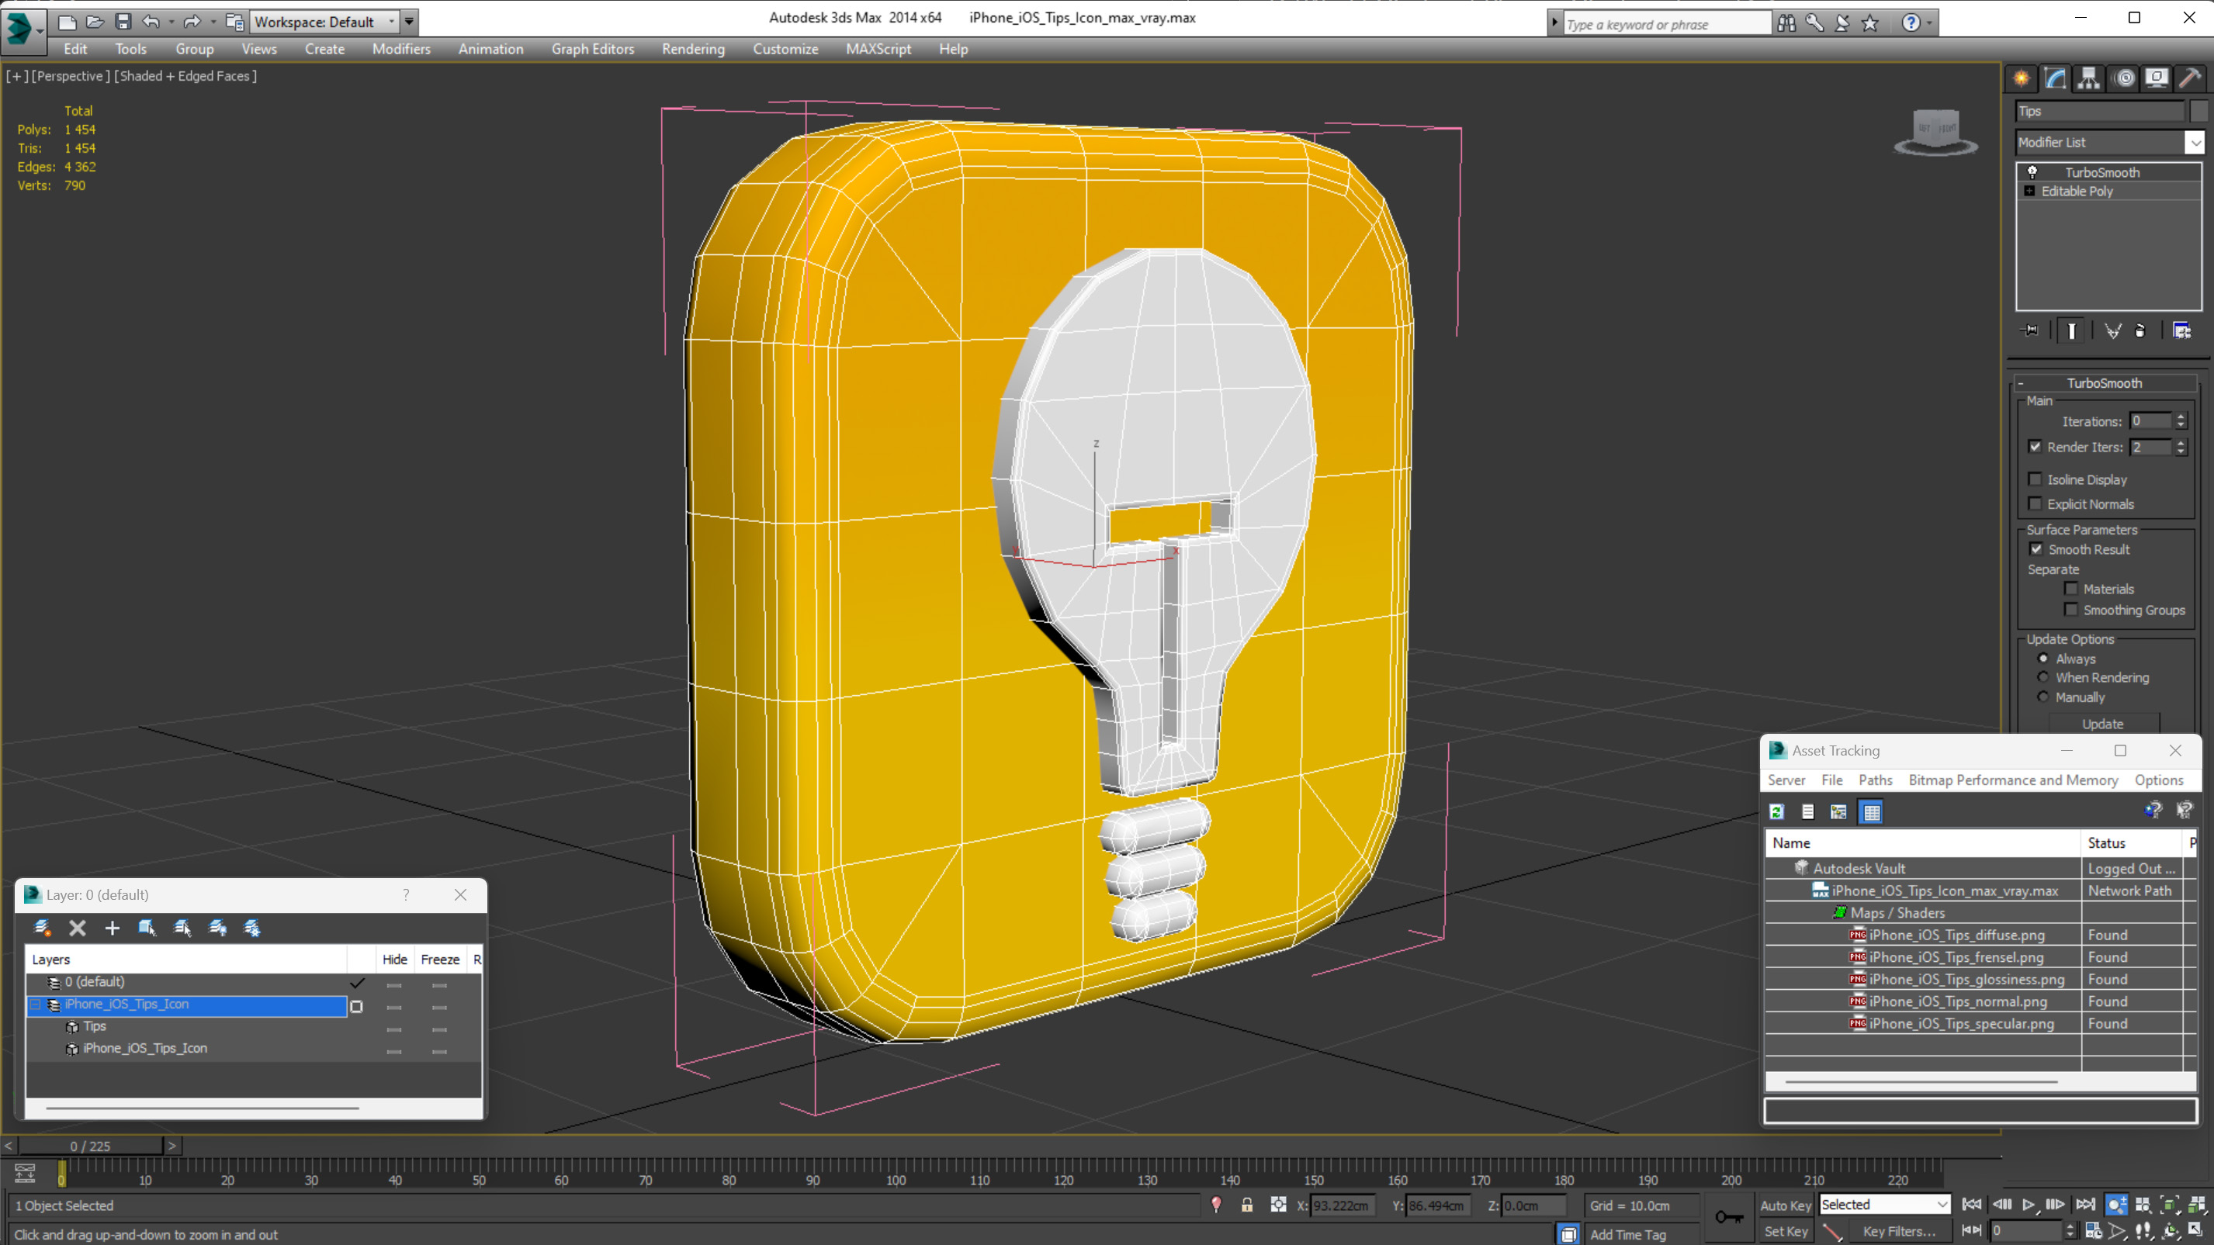Enable Explicit Normals checkbox
Screen dimensions: 2214x1245
(2036, 503)
